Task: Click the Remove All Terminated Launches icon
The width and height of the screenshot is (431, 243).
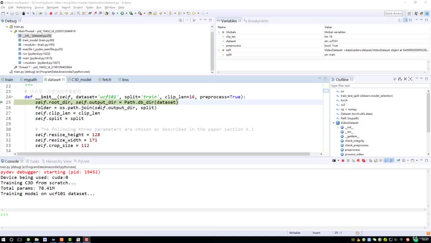Action: point(353,161)
